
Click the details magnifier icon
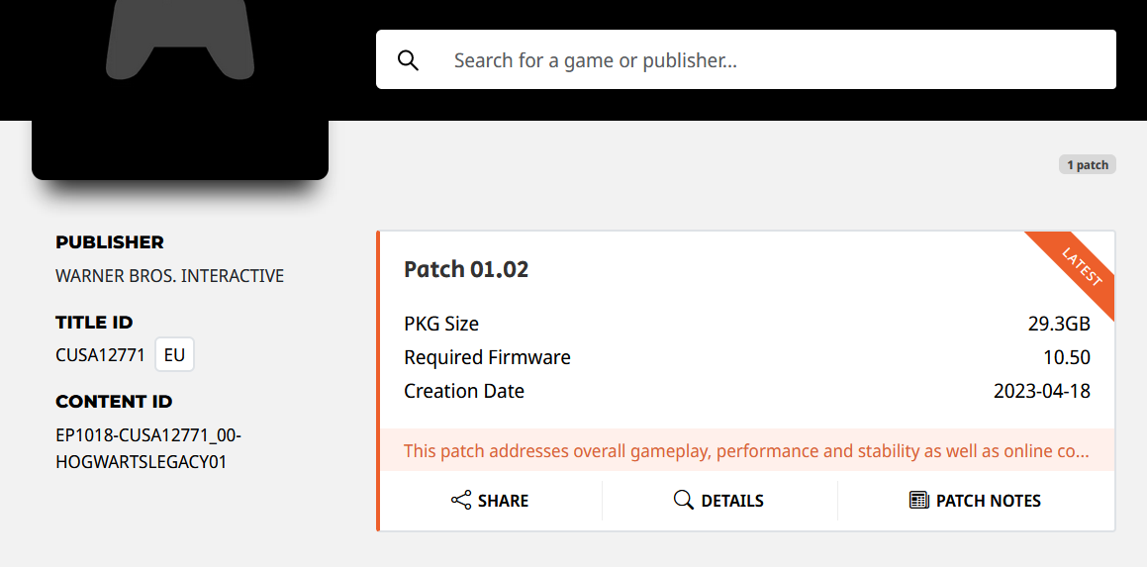[x=683, y=501]
